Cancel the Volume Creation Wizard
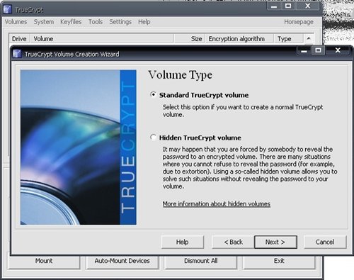 (325, 242)
